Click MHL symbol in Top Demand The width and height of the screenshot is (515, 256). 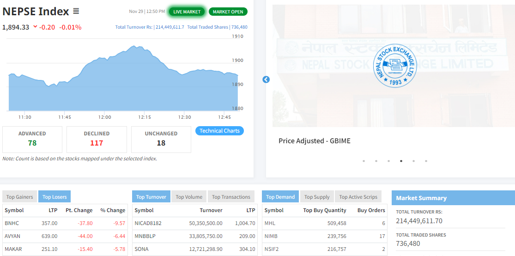[270, 223]
